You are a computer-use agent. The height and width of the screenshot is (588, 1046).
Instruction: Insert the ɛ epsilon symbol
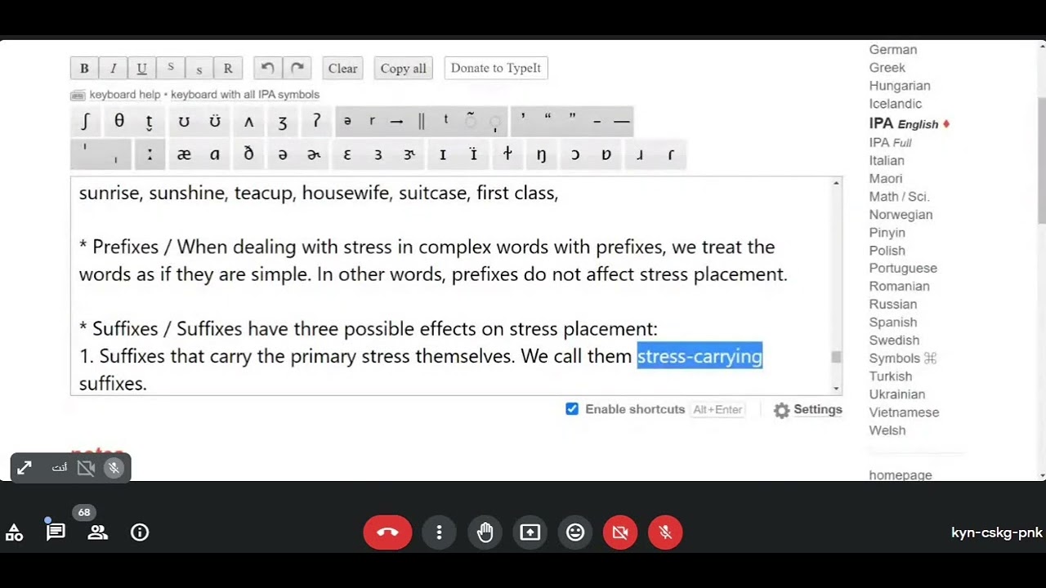pyautogui.click(x=346, y=154)
